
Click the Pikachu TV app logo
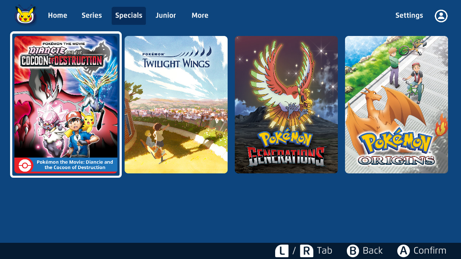click(x=24, y=15)
